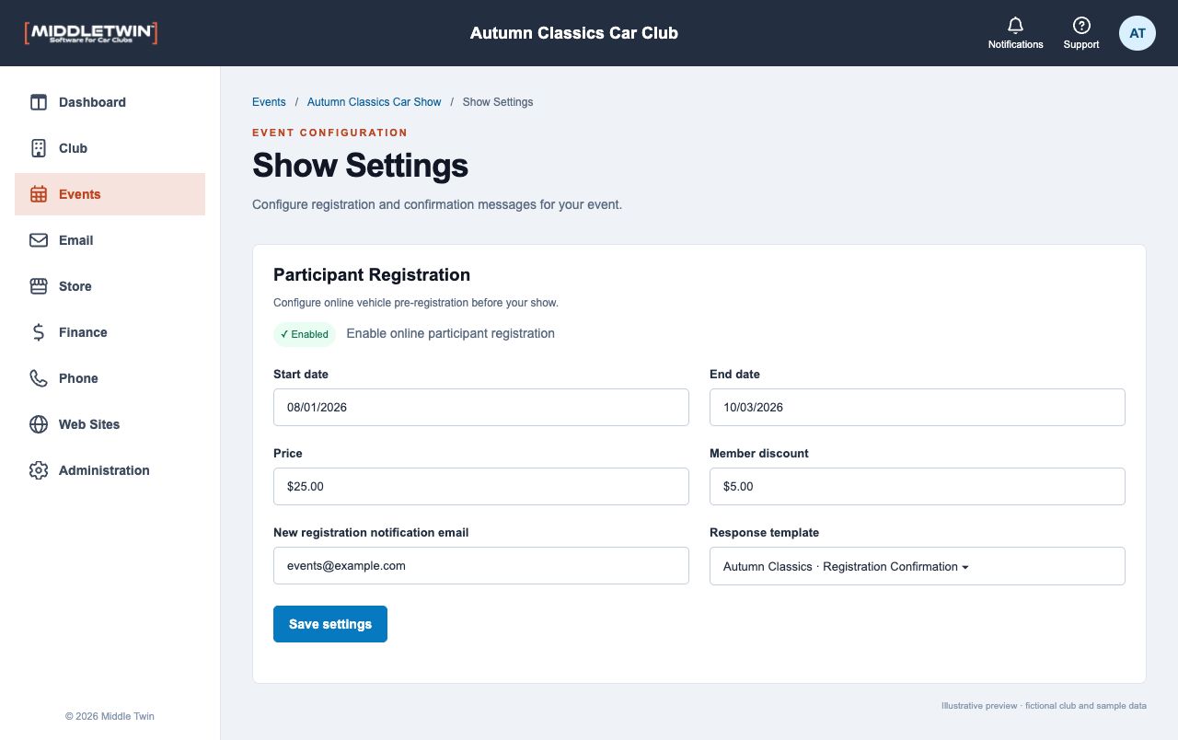Viewport: 1178px width, 740px height.
Task: Click the Administration gear icon
Action: 38,470
